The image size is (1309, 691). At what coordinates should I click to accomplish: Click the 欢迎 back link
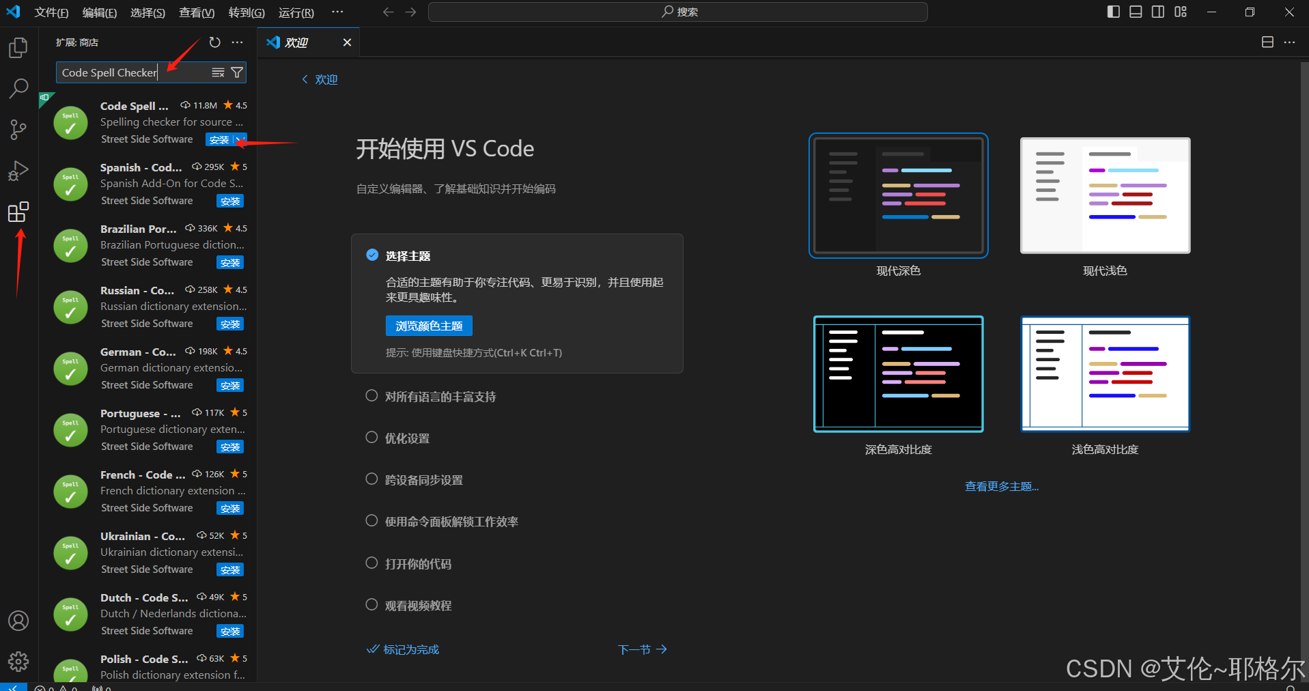tap(320, 79)
